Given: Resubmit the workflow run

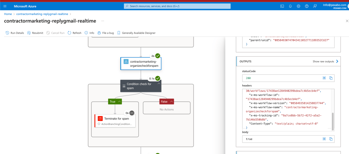Looking at the screenshot, I should tap(35, 33).
